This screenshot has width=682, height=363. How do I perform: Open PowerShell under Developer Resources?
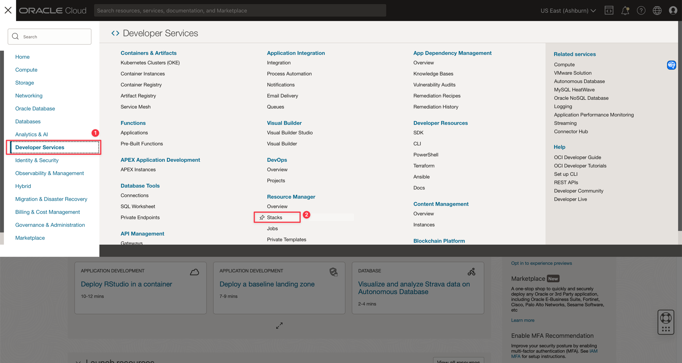(426, 155)
